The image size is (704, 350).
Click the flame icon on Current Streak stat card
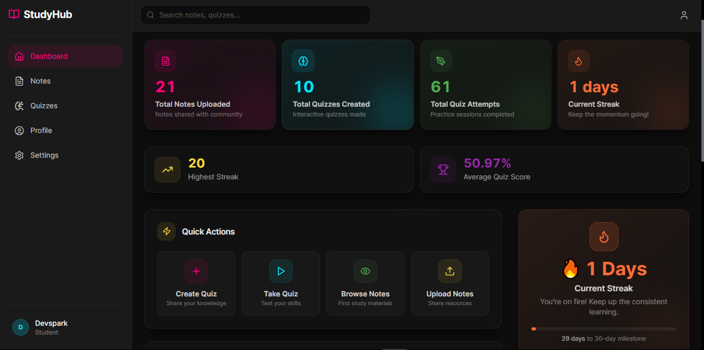tap(578, 61)
